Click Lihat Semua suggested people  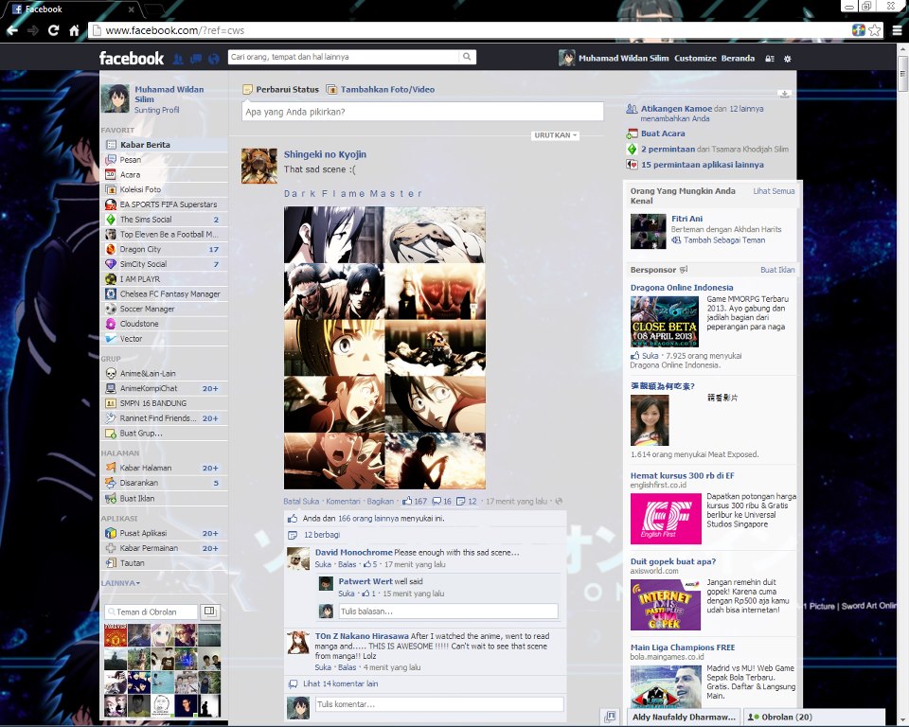point(774,190)
